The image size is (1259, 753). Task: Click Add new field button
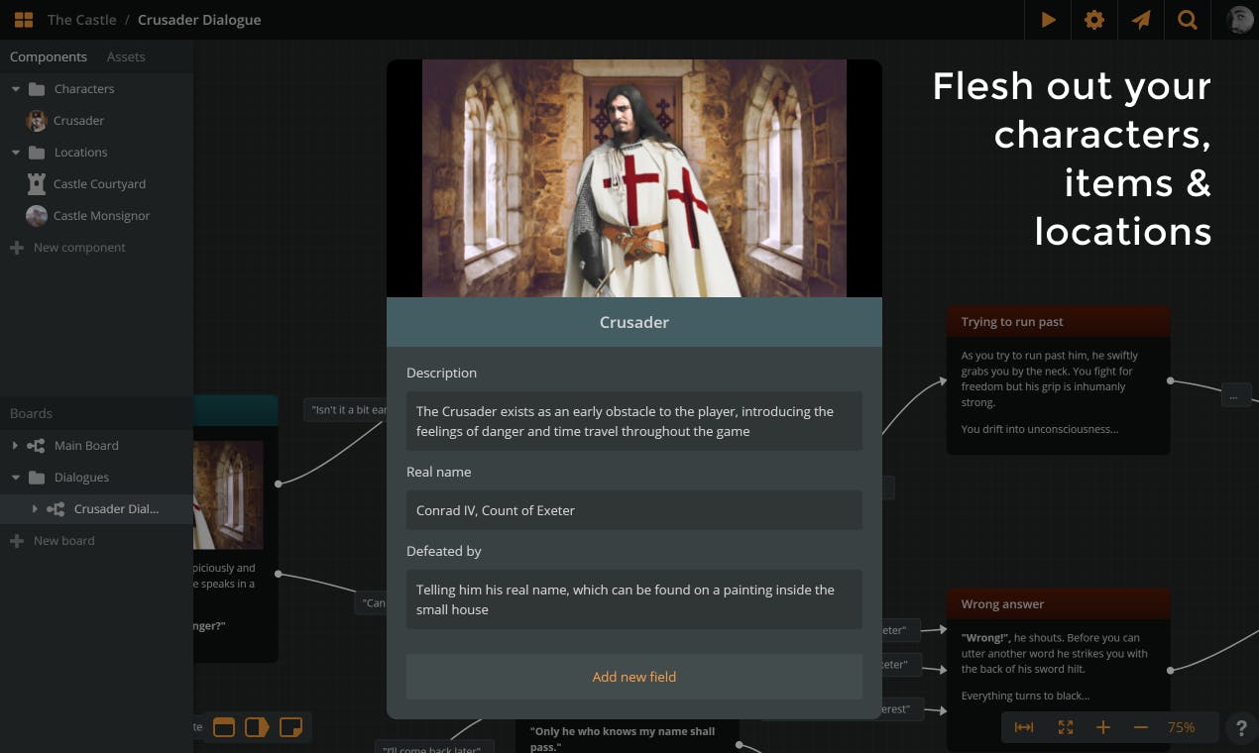633,677
